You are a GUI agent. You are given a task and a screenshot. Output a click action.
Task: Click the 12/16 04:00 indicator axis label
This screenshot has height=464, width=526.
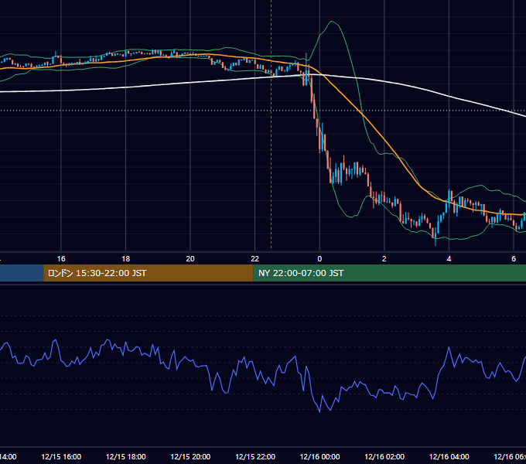point(449,457)
